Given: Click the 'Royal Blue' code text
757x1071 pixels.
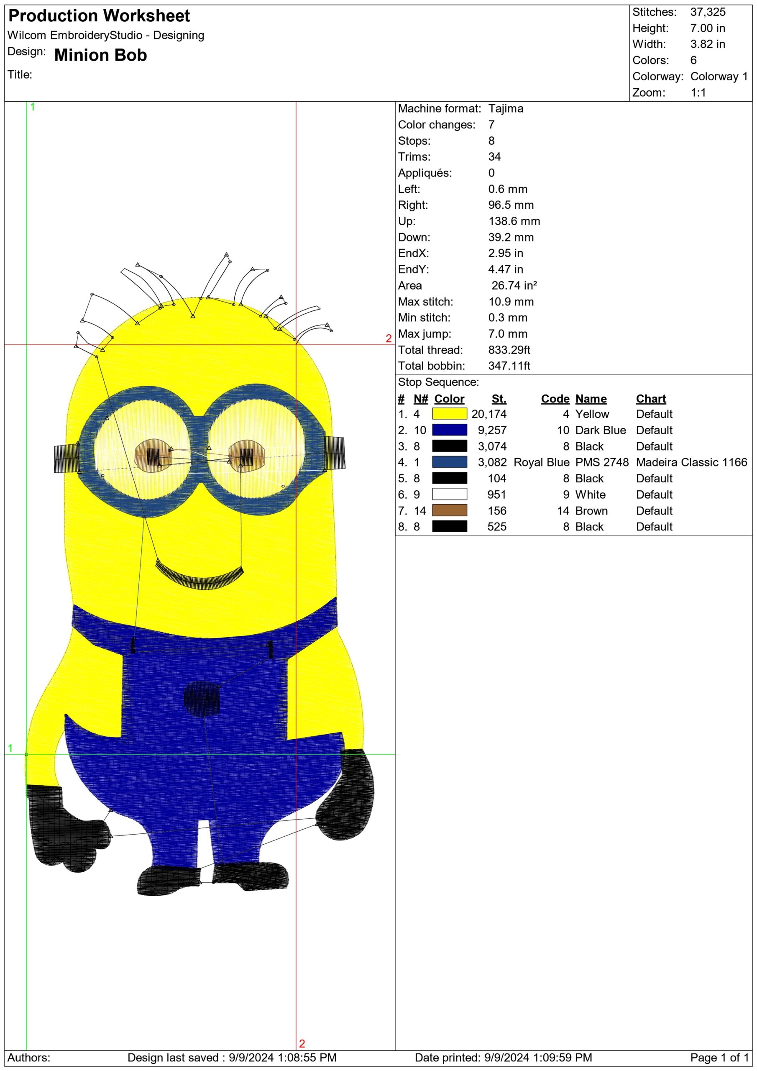Looking at the screenshot, I should 542,462.
